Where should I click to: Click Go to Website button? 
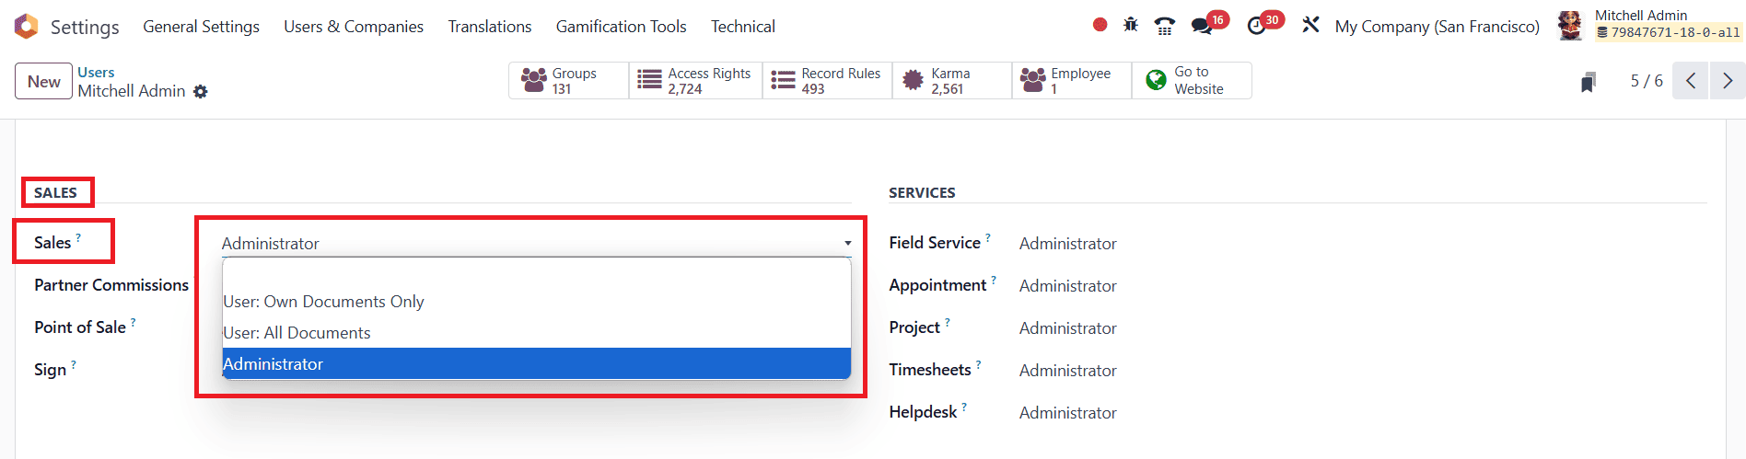(1192, 81)
